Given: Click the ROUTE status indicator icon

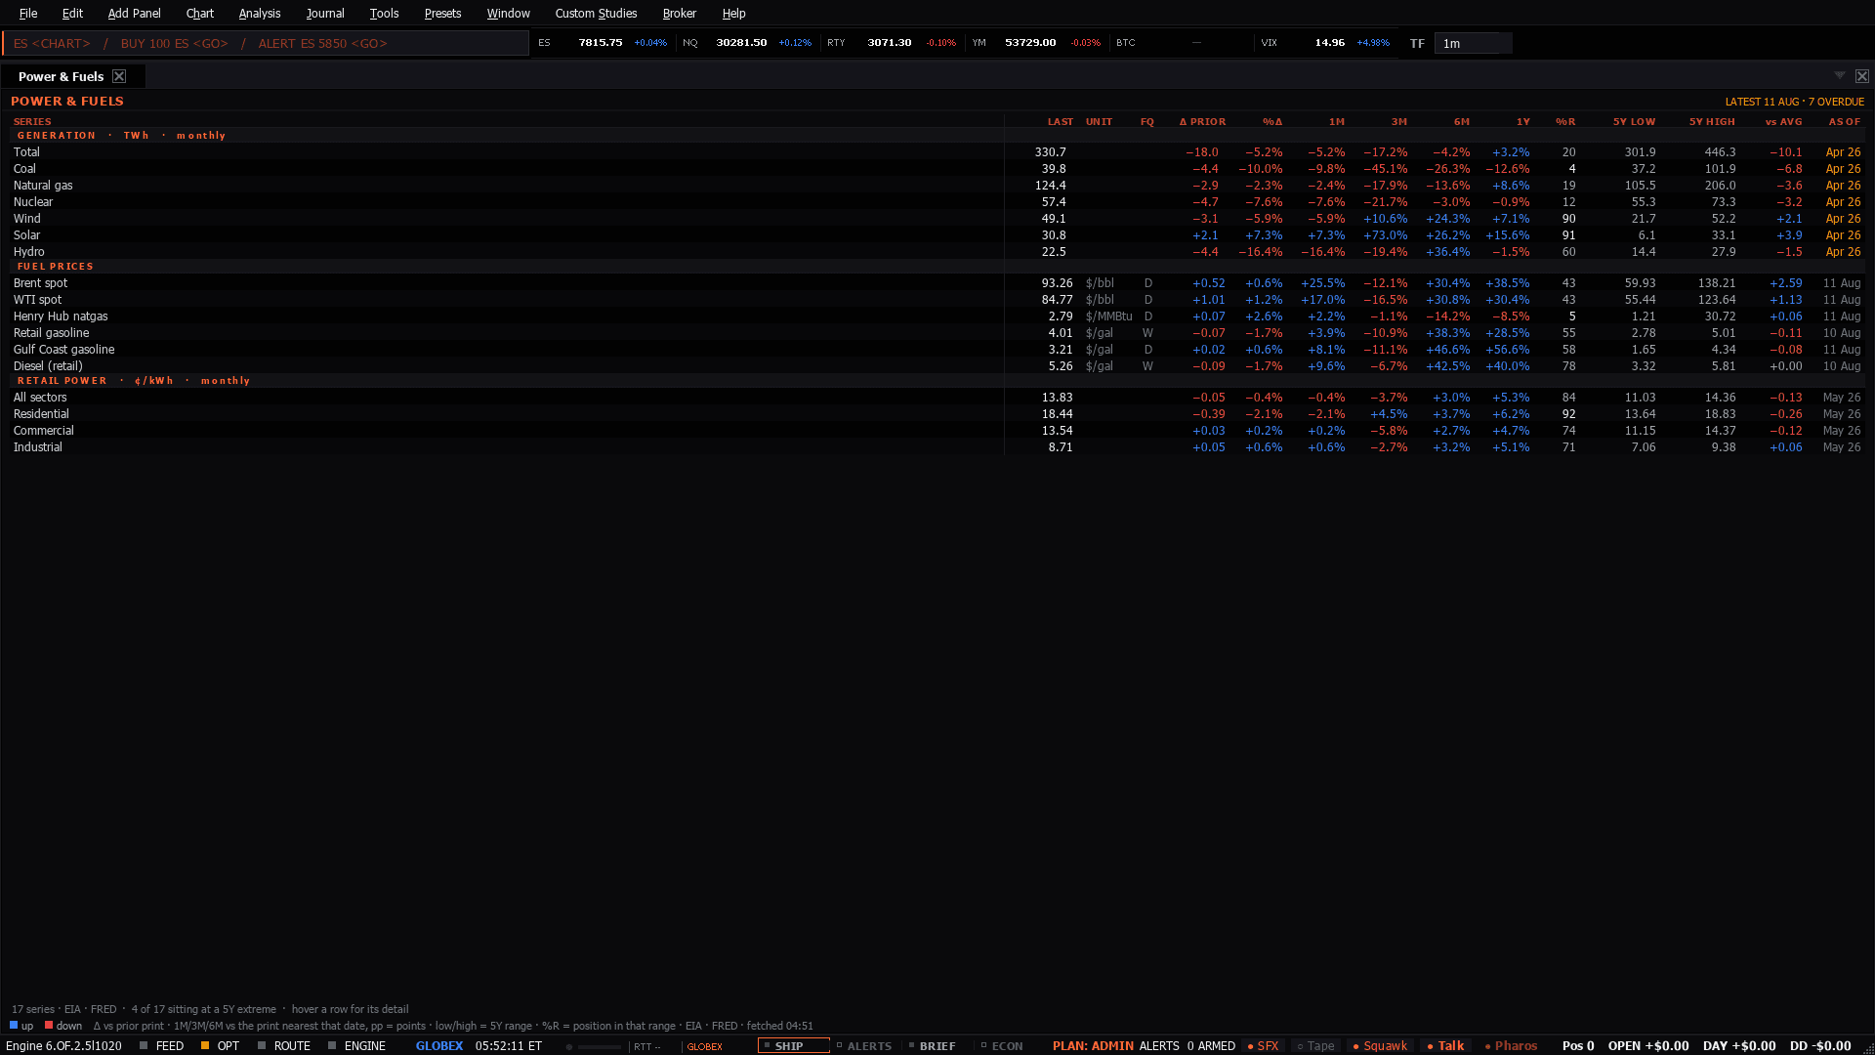Looking at the screenshot, I should pyautogui.click(x=262, y=1045).
